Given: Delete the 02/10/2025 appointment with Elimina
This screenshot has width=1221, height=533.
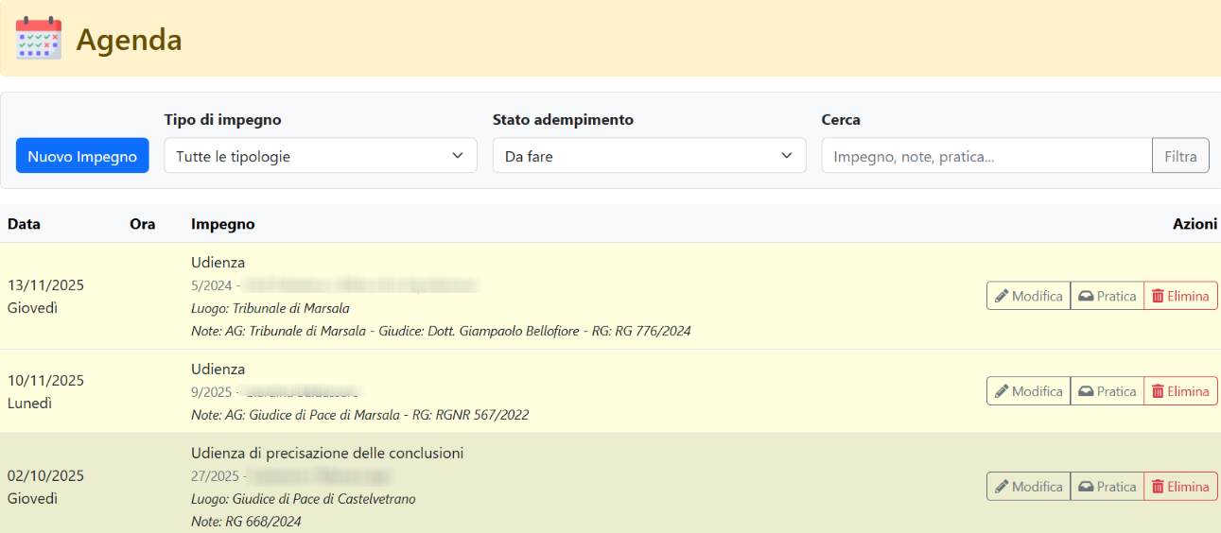Looking at the screenshot, I should [1180, 487].
